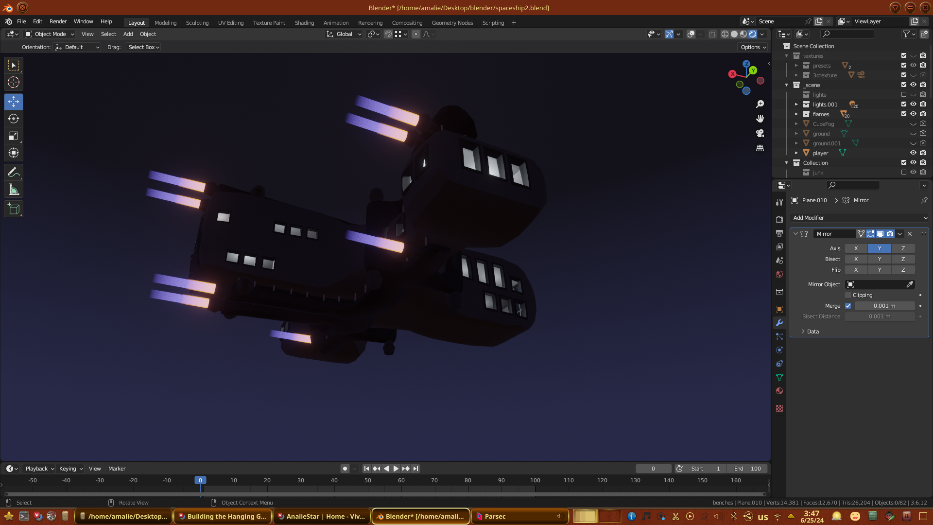Open the Add Modifier dropdown
Viewport: 933px width, 525px height.
click(859, 218)
